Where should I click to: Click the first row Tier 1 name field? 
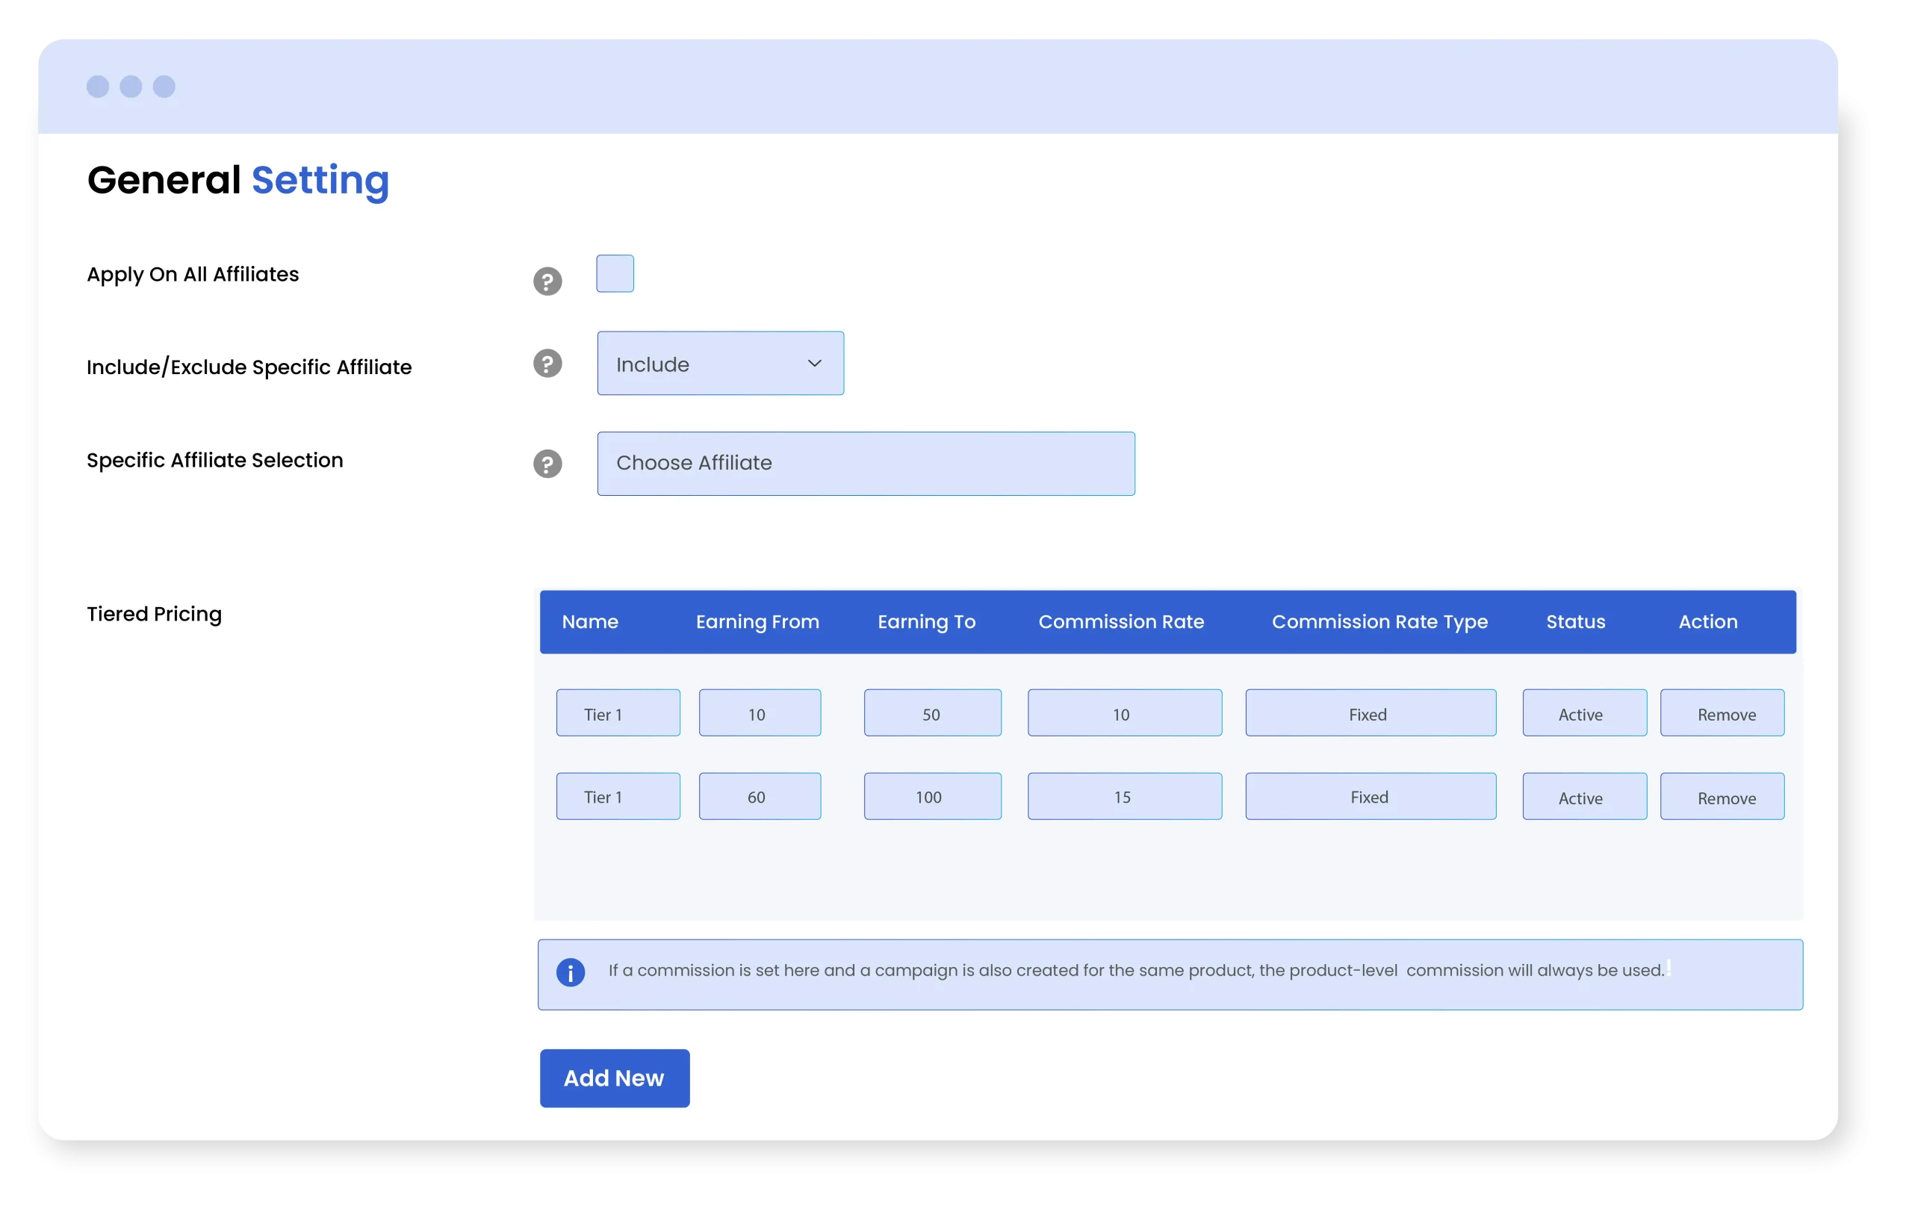[618, 713]
